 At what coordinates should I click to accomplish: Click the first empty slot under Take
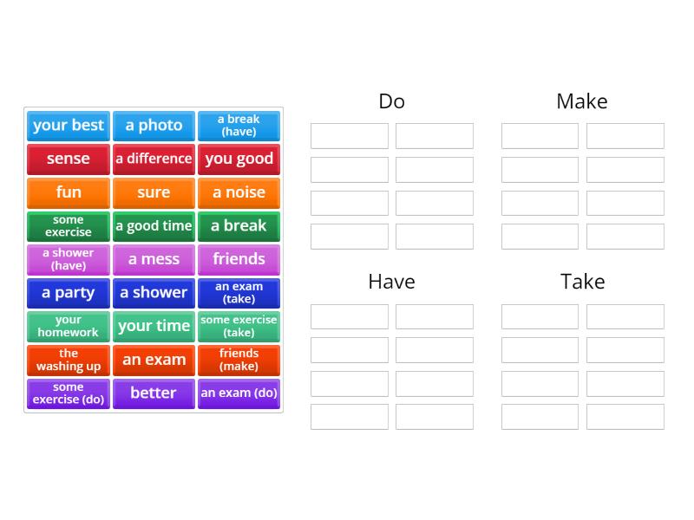tap(540, 316)
